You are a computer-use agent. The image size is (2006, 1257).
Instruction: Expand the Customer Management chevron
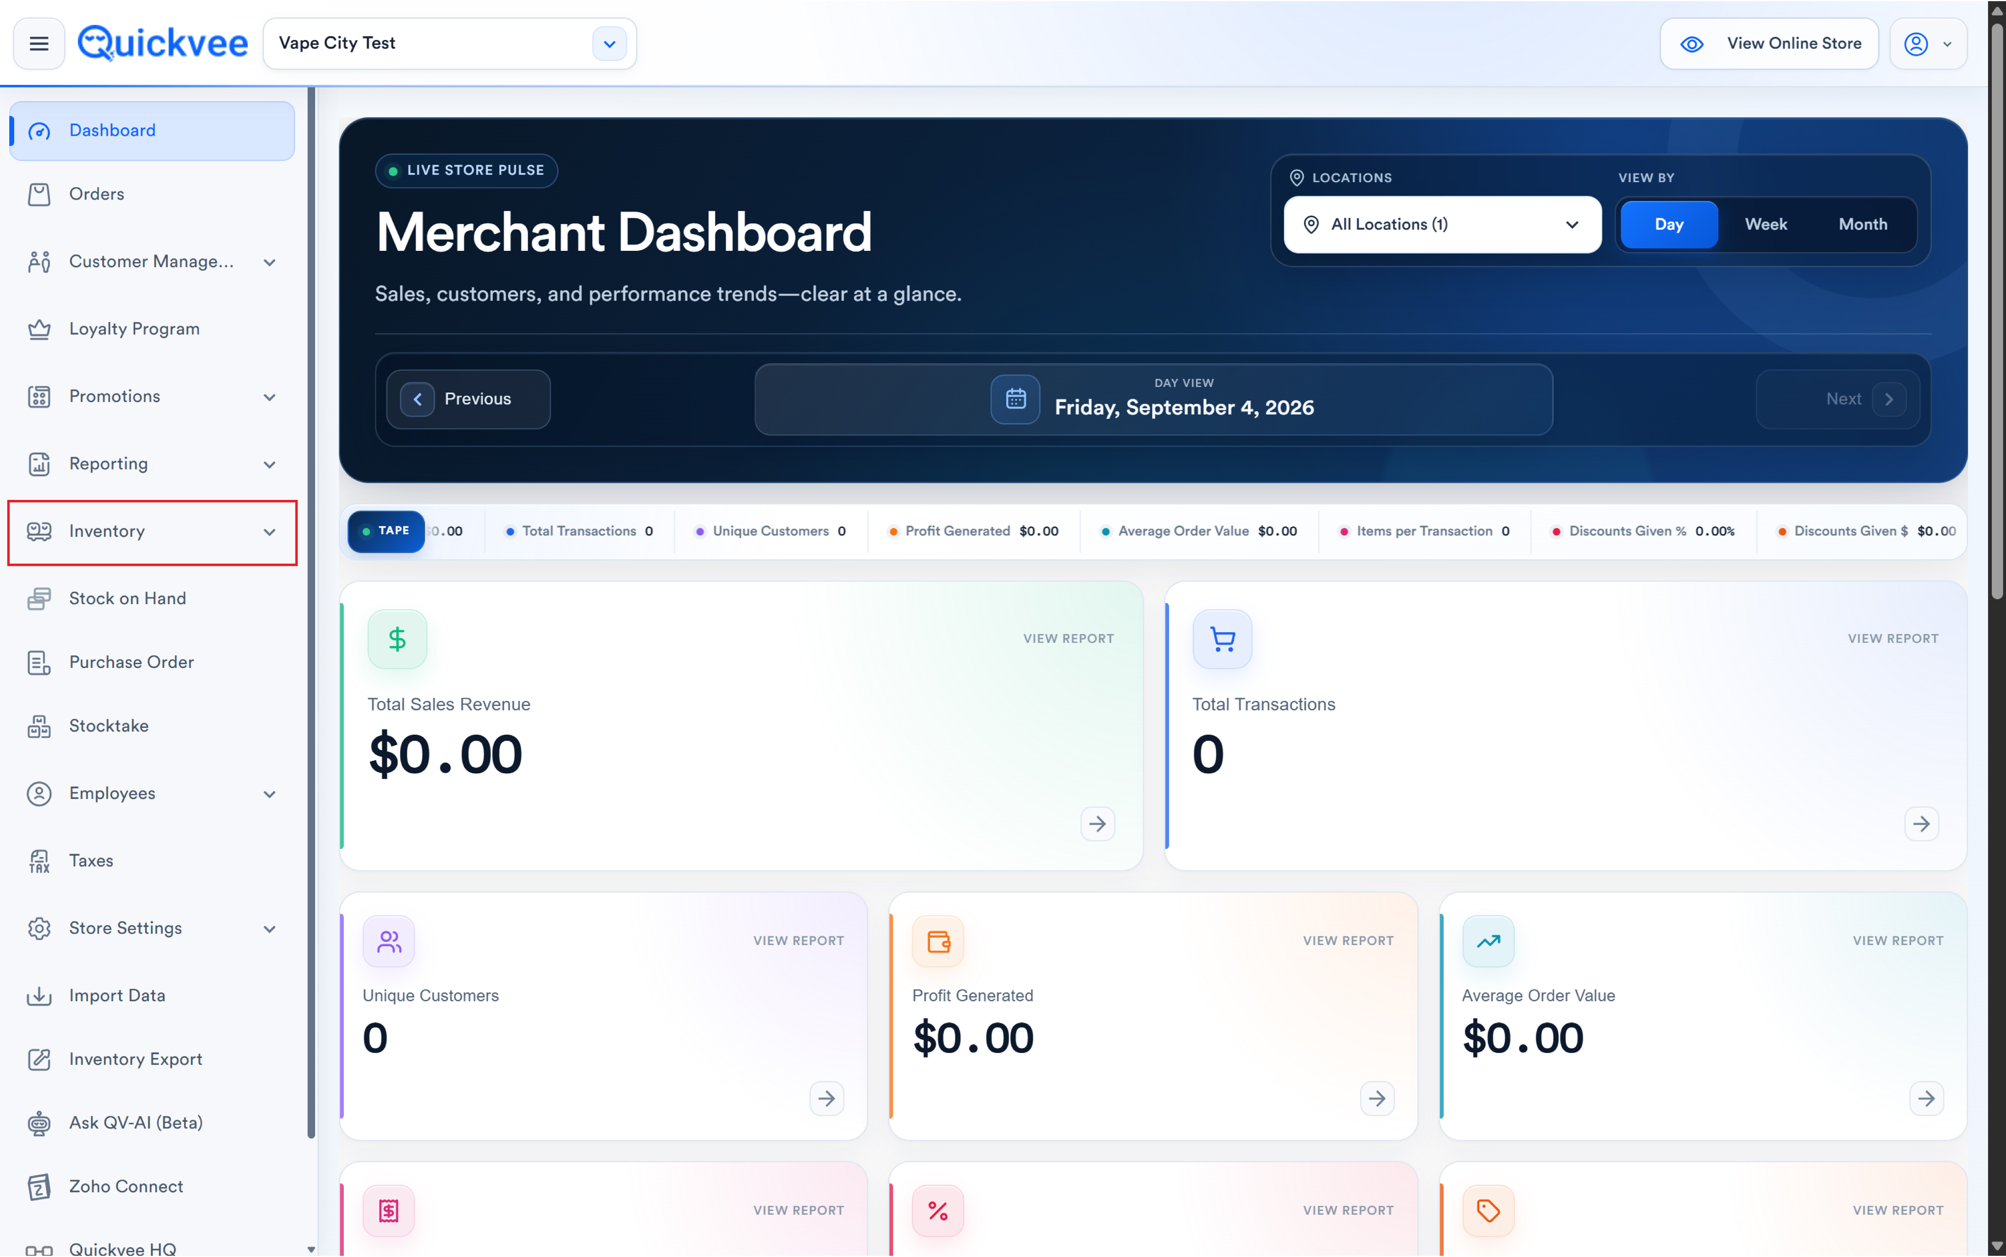click(269, 263)
